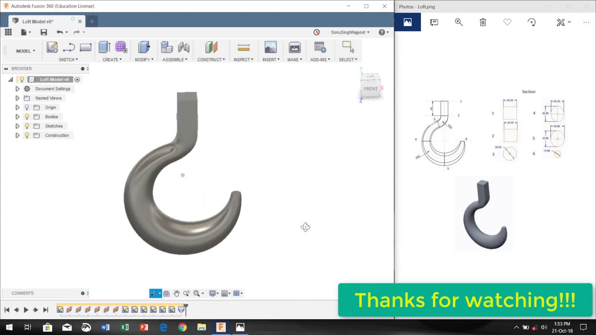The image size is (596, 335).
Task: Expand the Bodies folder
Action: (17, 117)
